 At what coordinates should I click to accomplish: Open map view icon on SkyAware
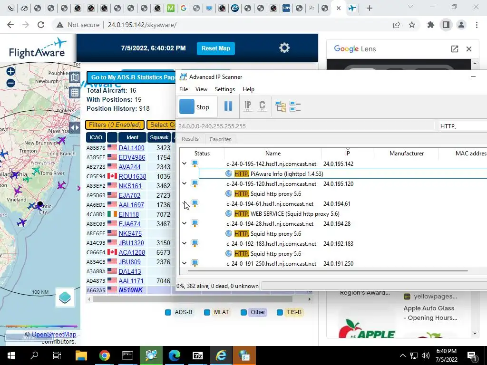coord(75,77)
